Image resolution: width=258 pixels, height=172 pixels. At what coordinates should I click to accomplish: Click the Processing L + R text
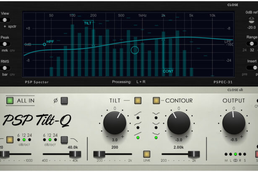(129, 82)
